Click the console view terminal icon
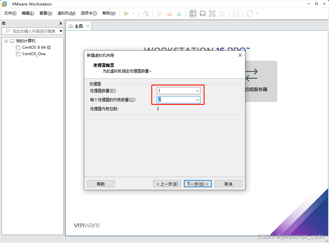 (x=236, y=14)
